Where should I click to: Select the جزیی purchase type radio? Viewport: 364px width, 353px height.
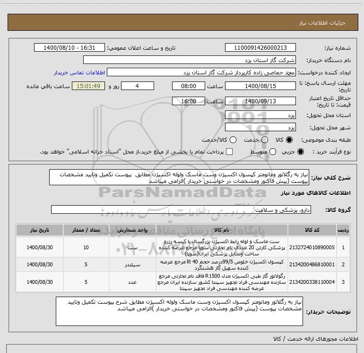click(x=300, y=152)
